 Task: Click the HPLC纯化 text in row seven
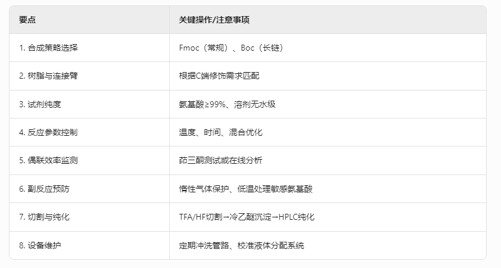(297, 217)
